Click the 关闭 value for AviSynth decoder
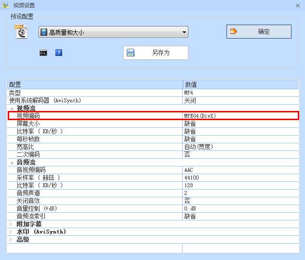This screenshot has width=305, height=260. (240, 101)
